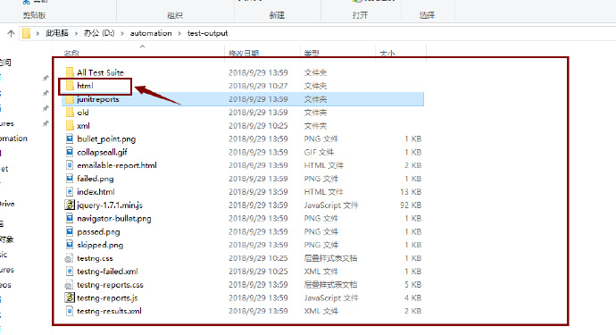
Task: Sort by 修改日期 column header
Action: (x=244, y=53)
